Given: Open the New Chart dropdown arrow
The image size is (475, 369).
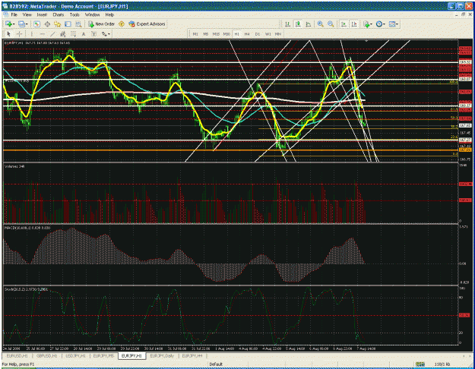Looking at the screenshot, I should click(14, 24).
